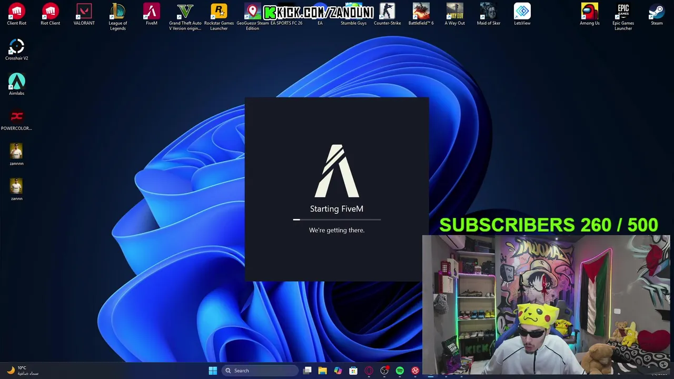Open the POWERCOLOR desktop shortcut

[x=16, y=119]
